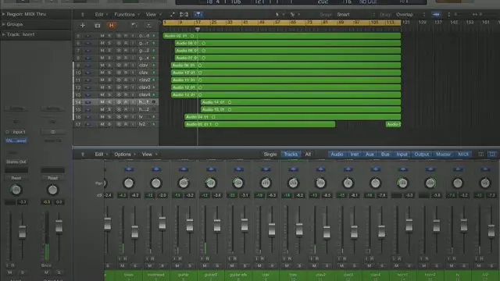Solo the guitar2 channel in Mixer
The height and width of the screenshot is (281, 500).
pyautogui.click(x=217, y=265)
